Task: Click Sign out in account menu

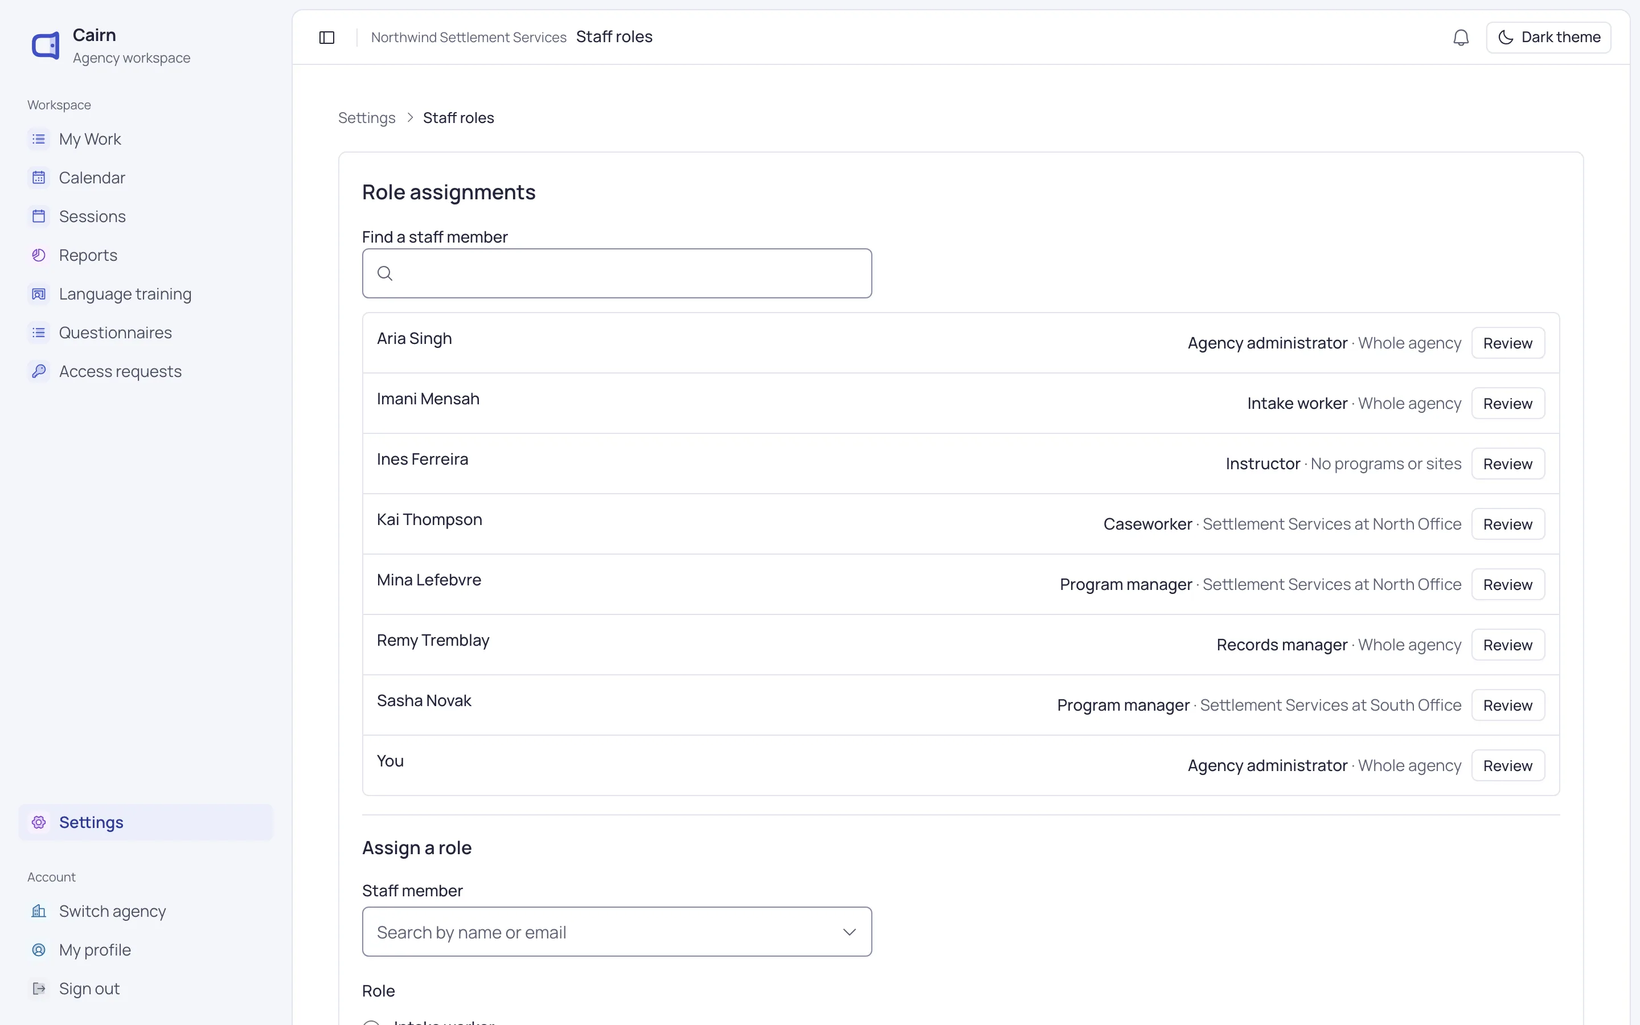Action: [146, 989]
